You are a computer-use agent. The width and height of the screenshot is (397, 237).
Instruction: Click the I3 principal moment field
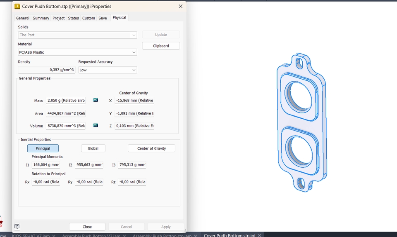(132, 165)
